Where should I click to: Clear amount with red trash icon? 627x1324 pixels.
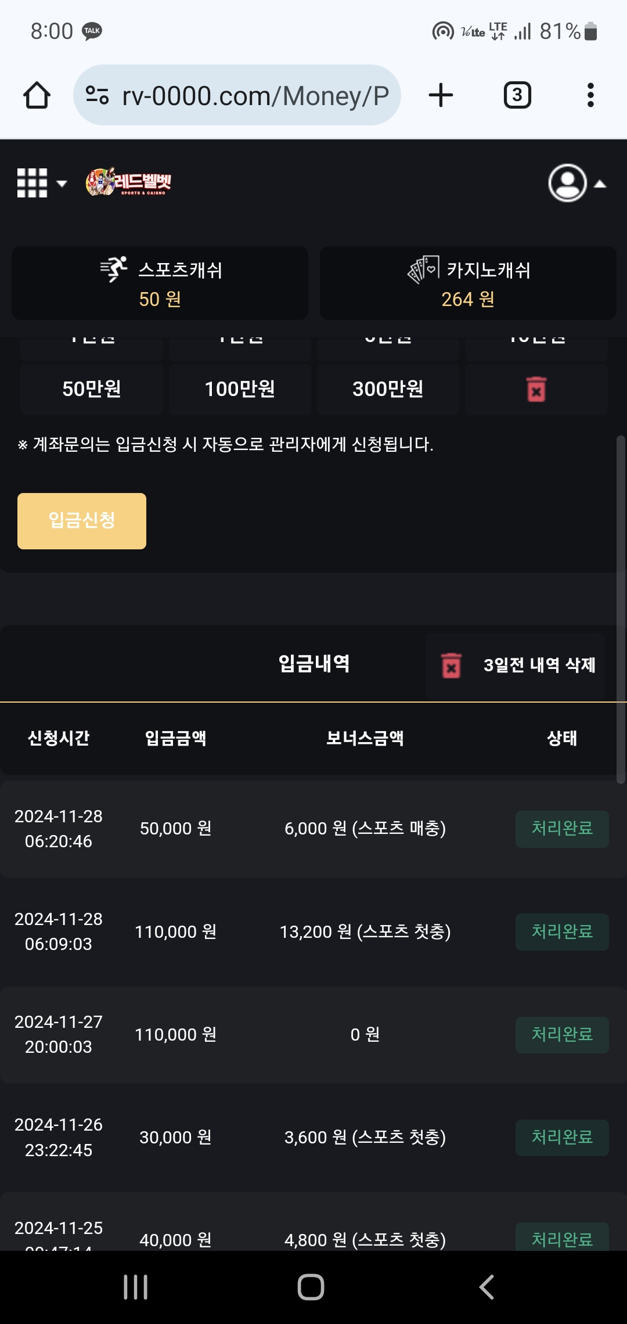(x=536, y=389)
